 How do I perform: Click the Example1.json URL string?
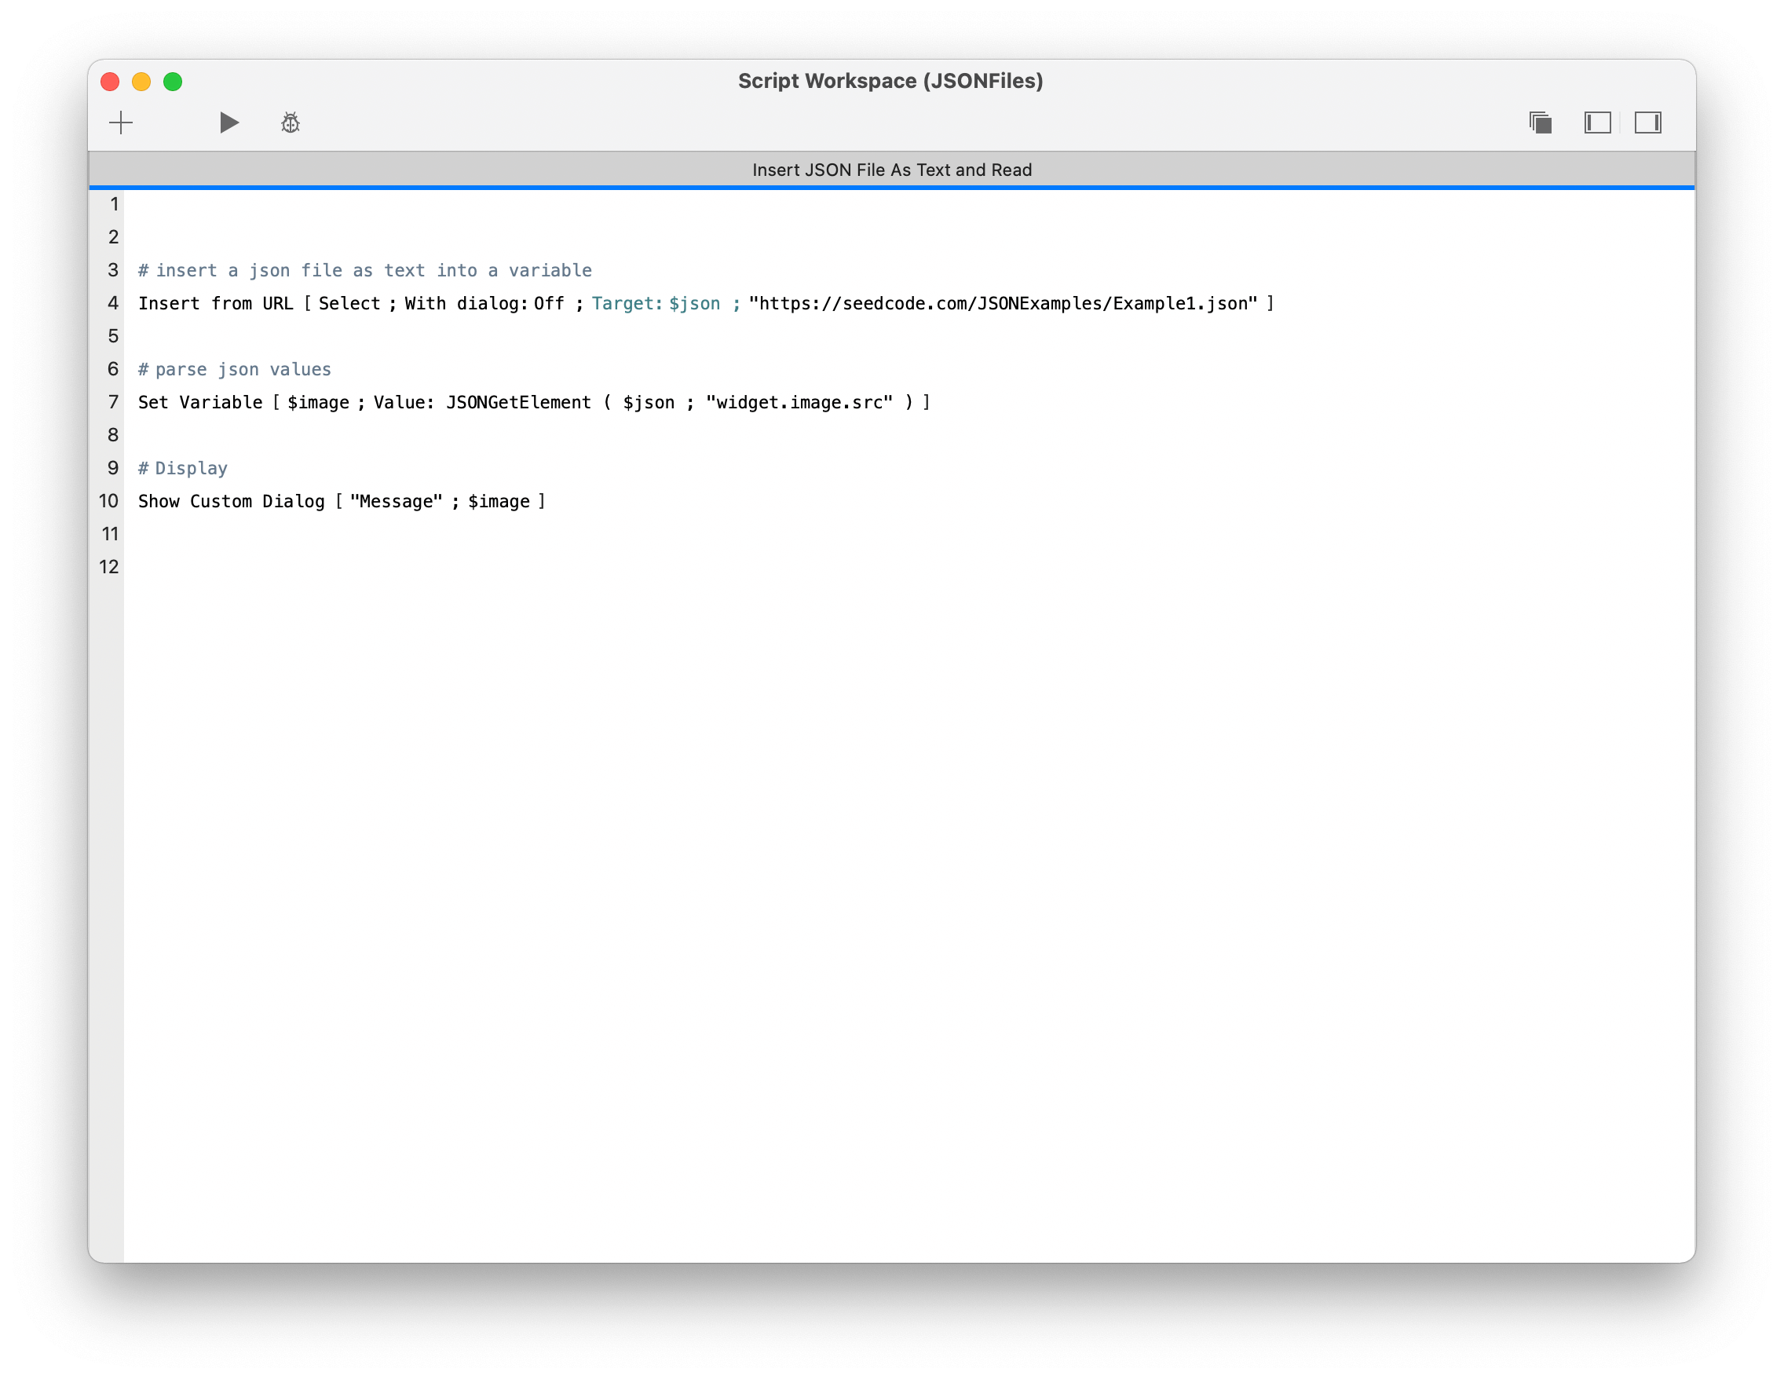[x=1005, y=303]
